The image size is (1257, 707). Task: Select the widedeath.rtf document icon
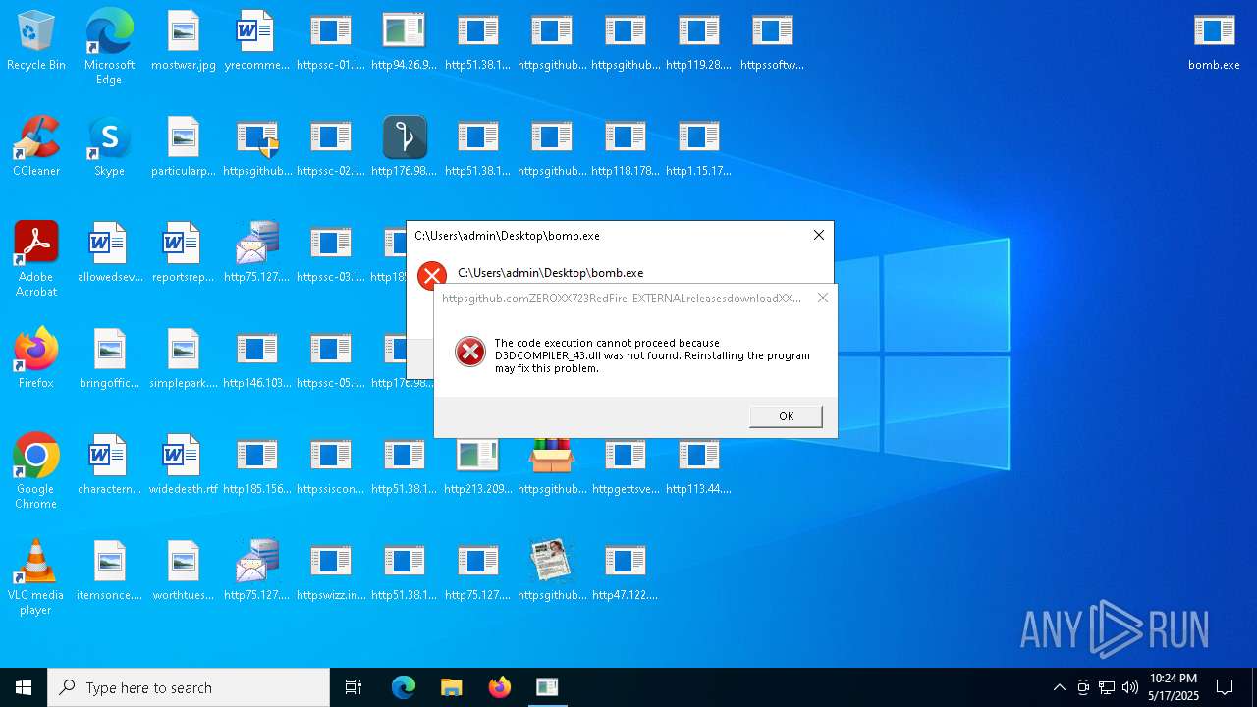(184, 465)
